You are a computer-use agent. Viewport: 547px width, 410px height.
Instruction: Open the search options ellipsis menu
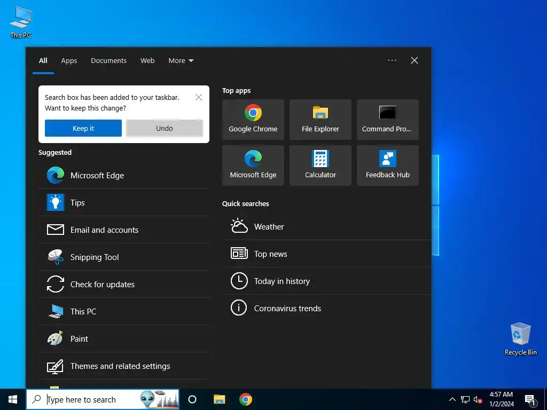pos(392,60)
